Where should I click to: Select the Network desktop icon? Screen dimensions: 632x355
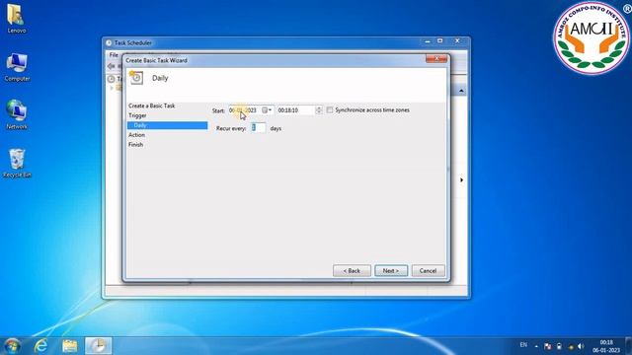(17, 114)
